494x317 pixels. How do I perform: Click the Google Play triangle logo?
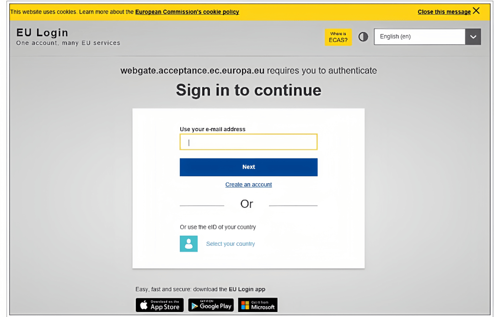pyautogui.click(x=195, y=306)
